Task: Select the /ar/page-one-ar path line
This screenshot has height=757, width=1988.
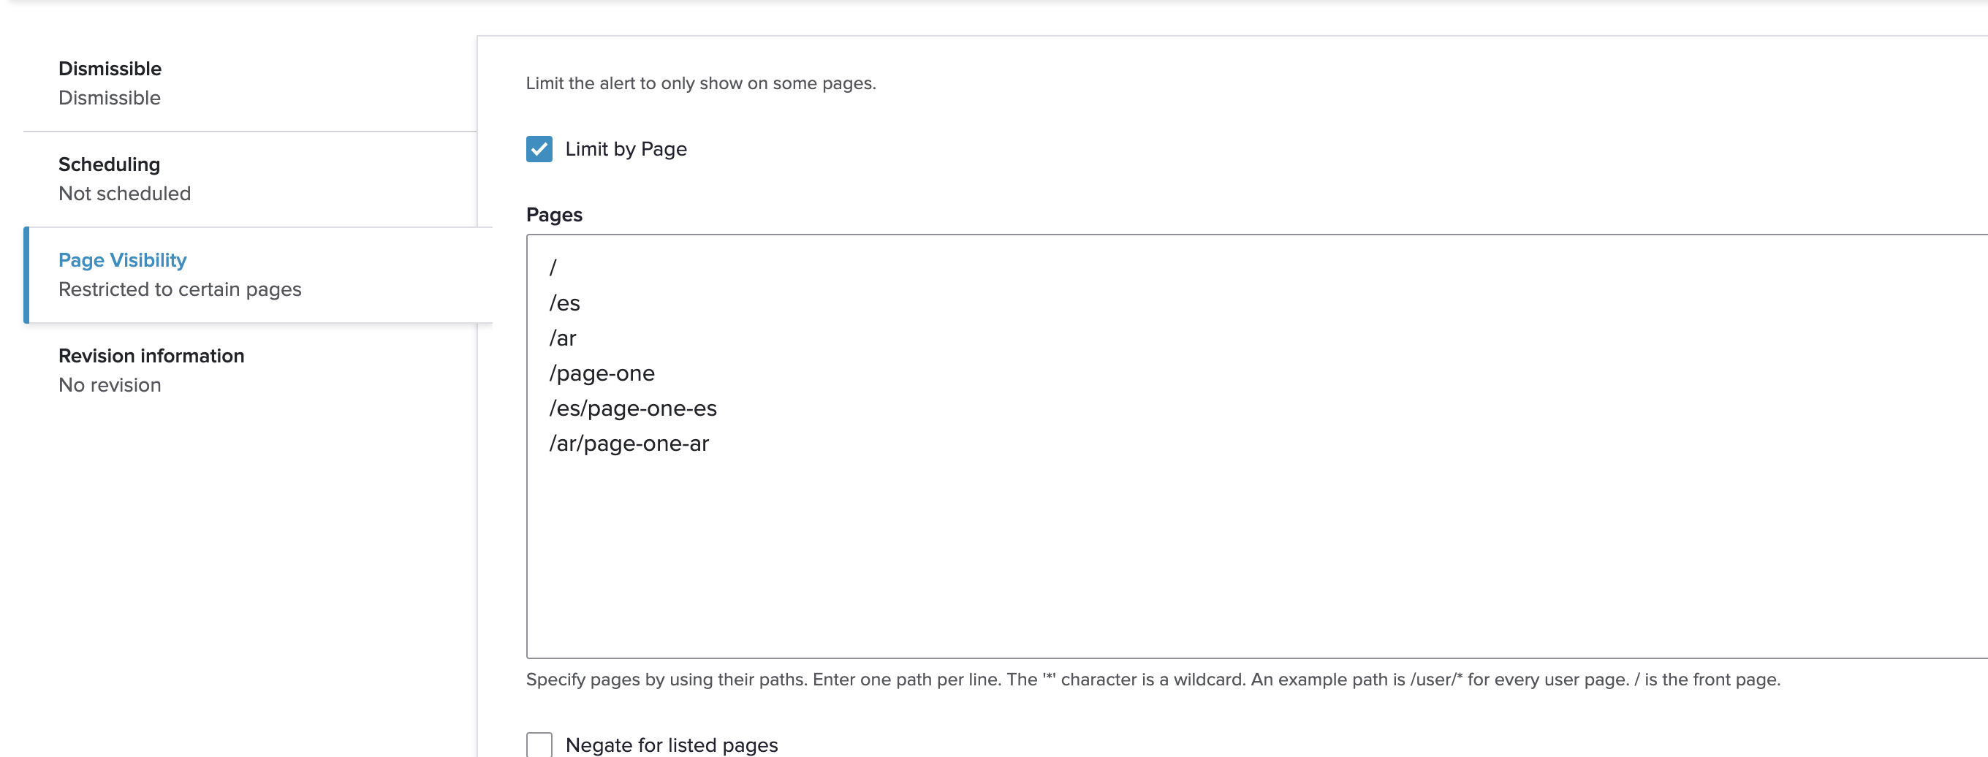Action: pos(629,443)
